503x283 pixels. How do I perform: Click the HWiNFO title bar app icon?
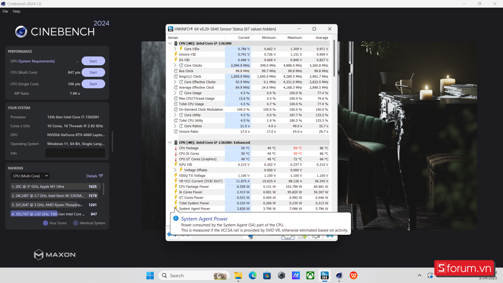point(171,29)
